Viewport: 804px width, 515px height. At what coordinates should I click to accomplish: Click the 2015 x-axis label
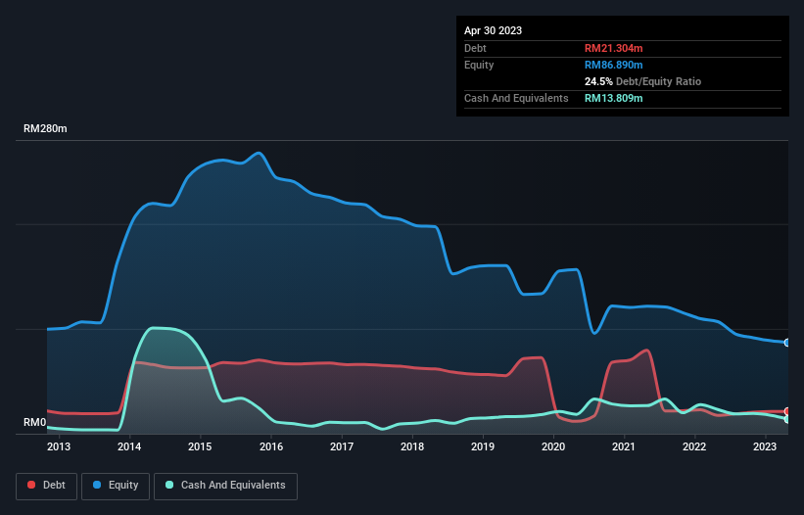coord(200,446)
